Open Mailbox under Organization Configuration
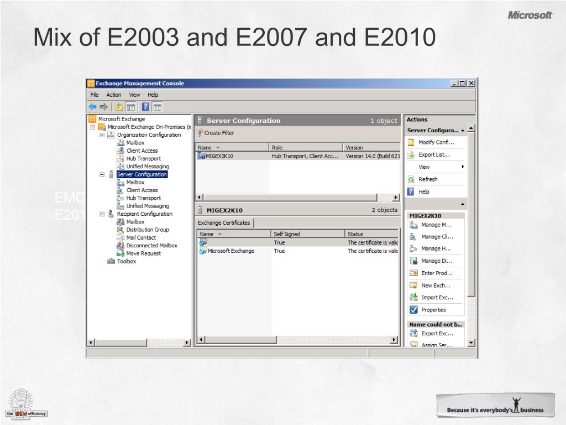This screenshot has height=425, width=566. (135, 143)
